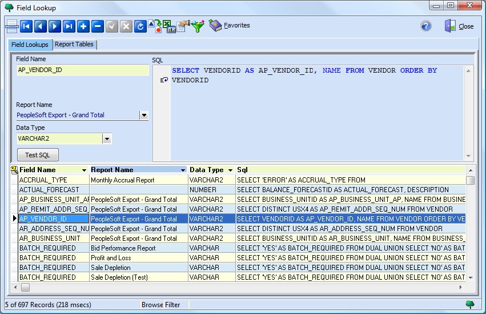Screen dimensions: 486x314
Task: Delete record with the minus icon
Action: tap(98, 26)
